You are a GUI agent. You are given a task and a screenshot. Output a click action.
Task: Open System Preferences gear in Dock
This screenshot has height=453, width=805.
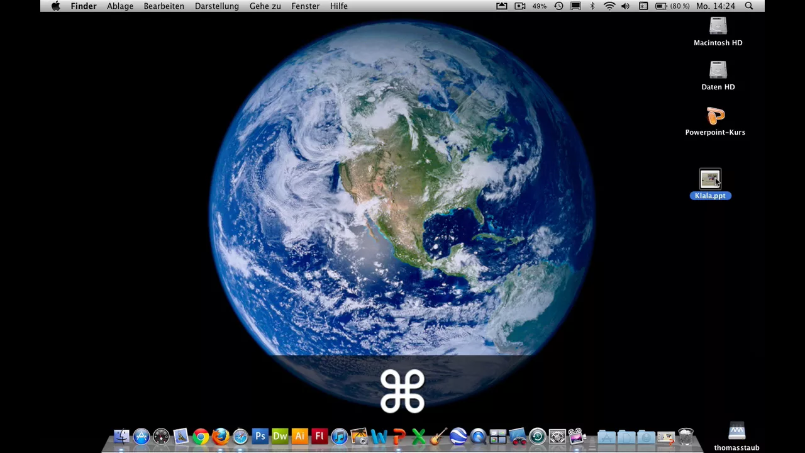click(557, 436)
